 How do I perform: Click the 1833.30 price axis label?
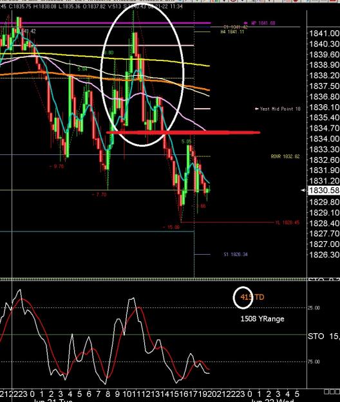click(x=325, y=149)
